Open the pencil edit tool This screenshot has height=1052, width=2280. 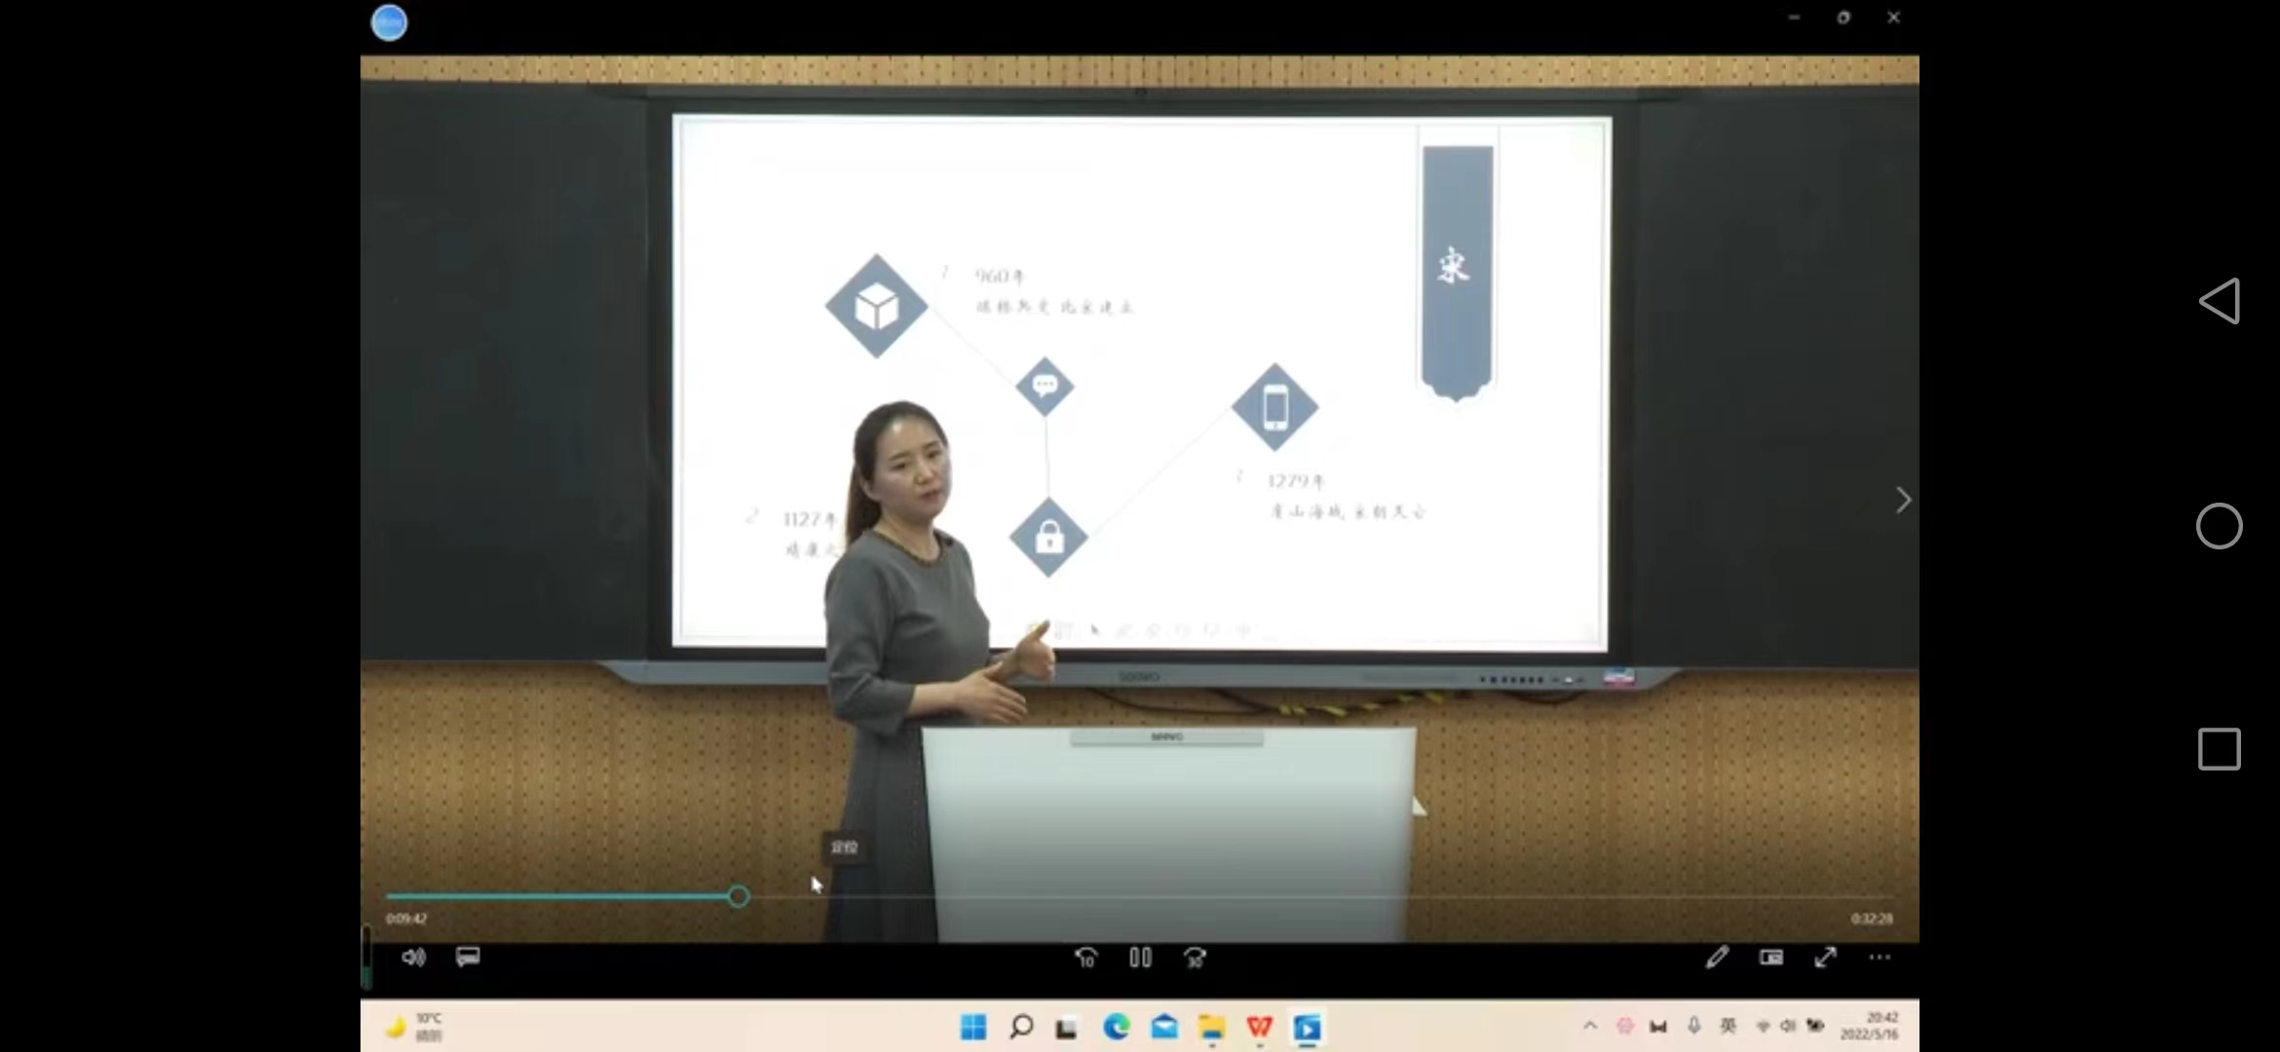tap(1717, 958)
